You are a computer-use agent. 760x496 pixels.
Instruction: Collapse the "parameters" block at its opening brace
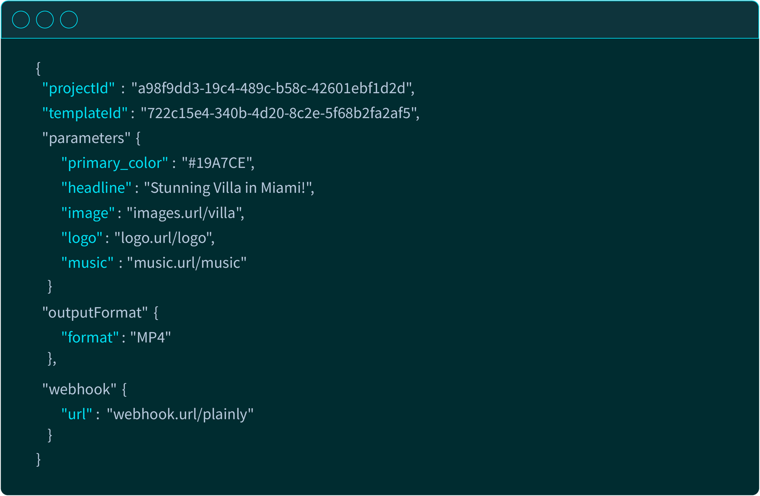point(138,139)
